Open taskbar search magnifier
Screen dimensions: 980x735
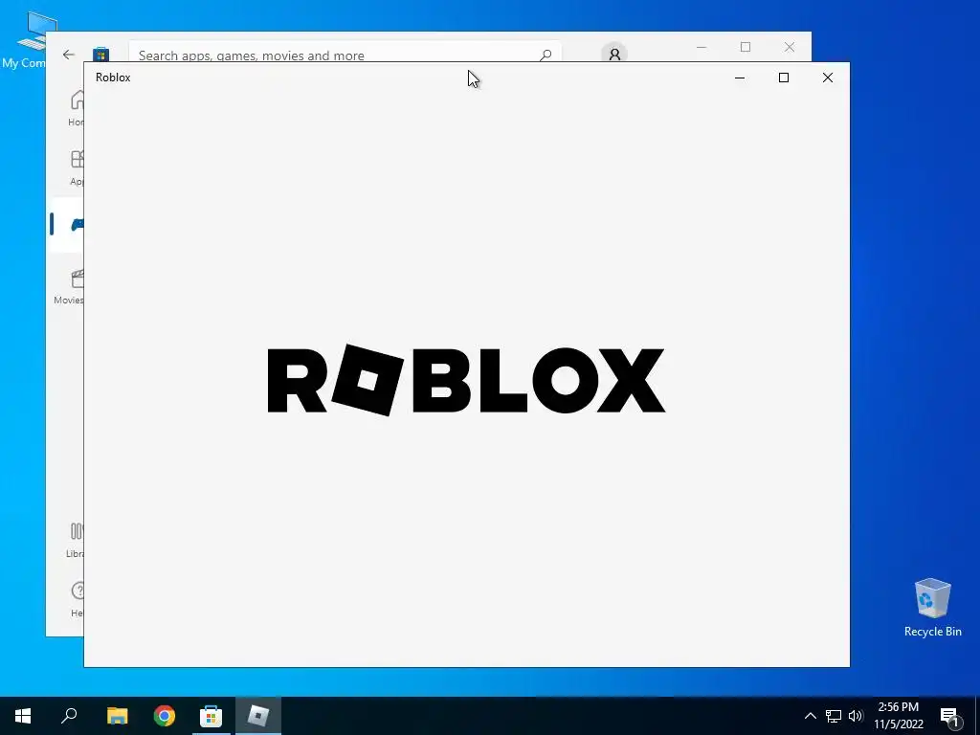[69, 716]
